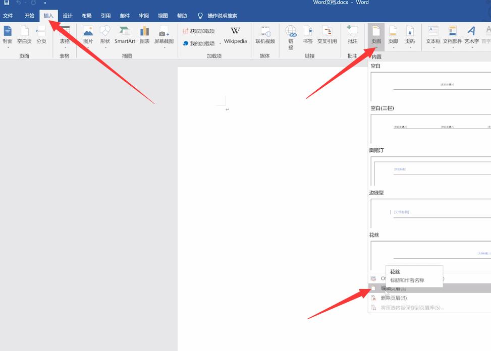The height and width of the screenshot is (351, 491).
Task: Open the File (文件) tab
Action: point(8,16)
